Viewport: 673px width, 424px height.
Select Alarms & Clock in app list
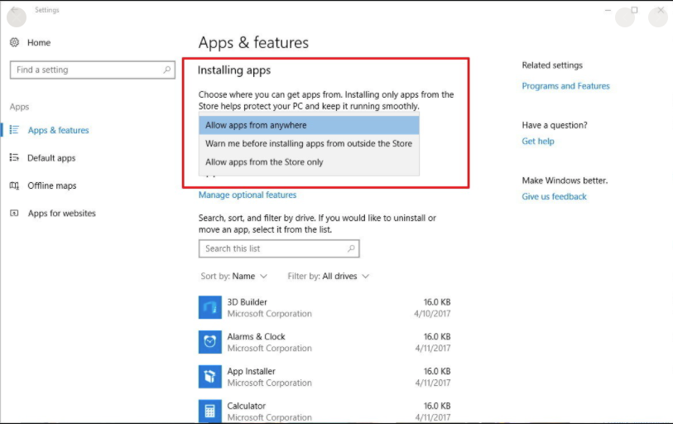coord(324,342)
